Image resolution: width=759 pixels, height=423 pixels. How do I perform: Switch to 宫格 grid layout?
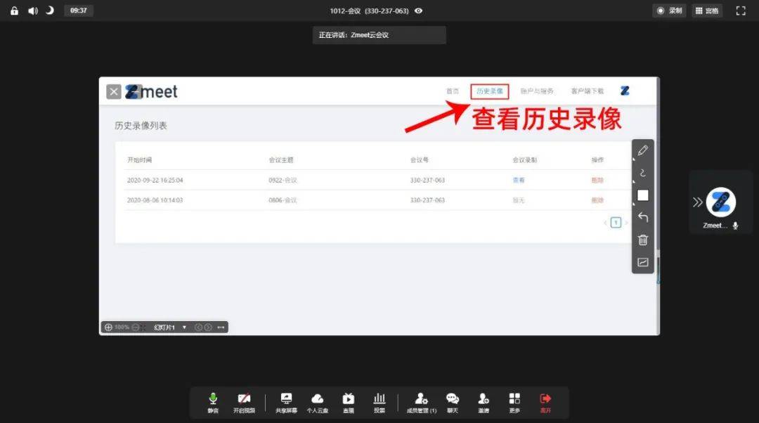click(707, 11)
